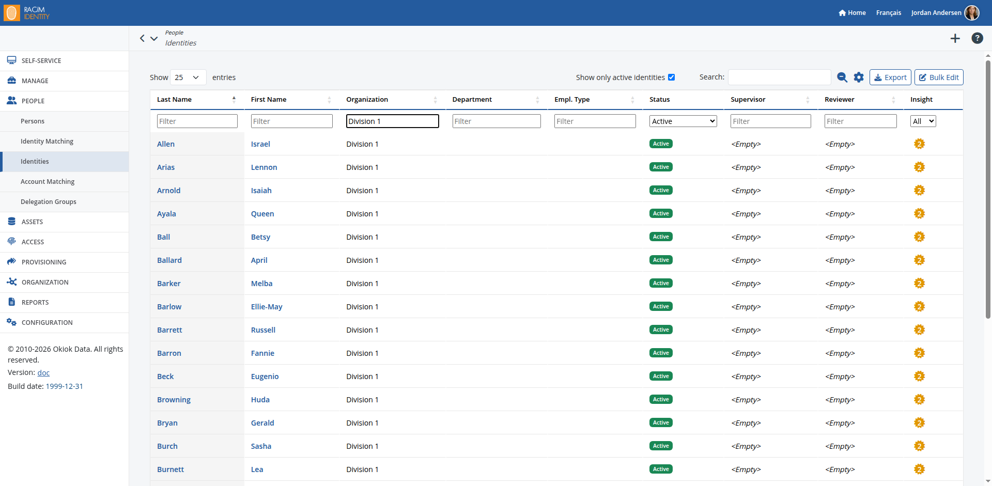Click the Active status badge for Beck

pyautogui.click(x=661, y=376)
